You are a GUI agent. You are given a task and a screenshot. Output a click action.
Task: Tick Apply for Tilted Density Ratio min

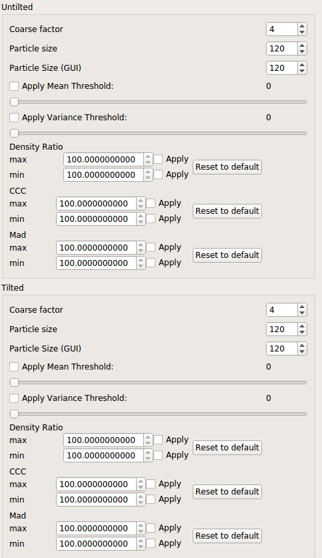(158, 455)
